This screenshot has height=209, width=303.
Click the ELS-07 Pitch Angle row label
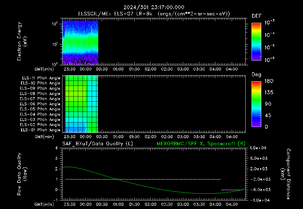40,99
